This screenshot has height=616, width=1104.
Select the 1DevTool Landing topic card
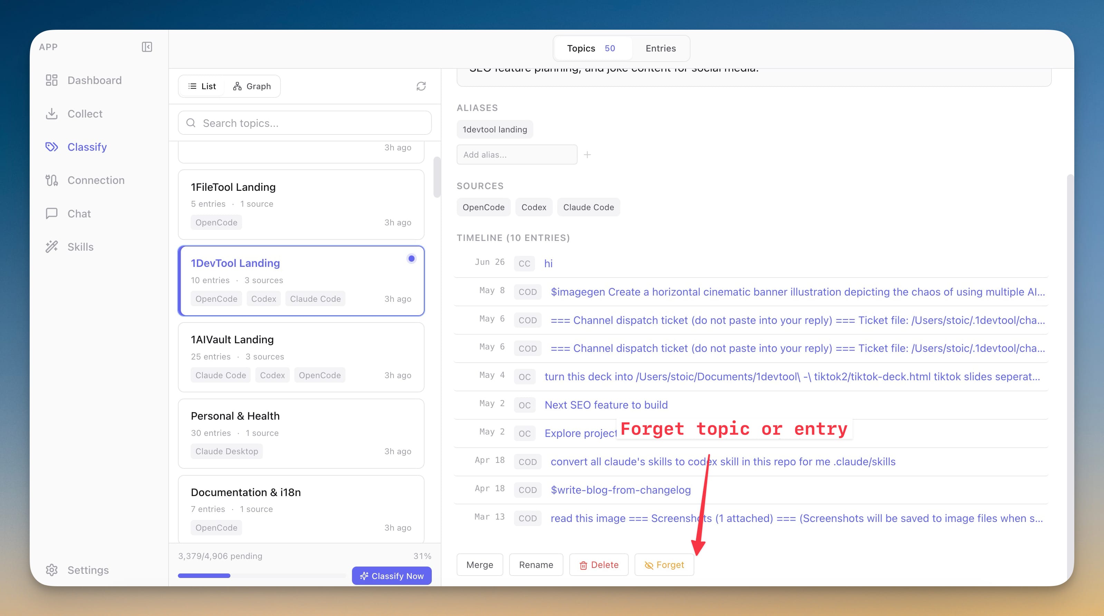(x=301, y=281)
